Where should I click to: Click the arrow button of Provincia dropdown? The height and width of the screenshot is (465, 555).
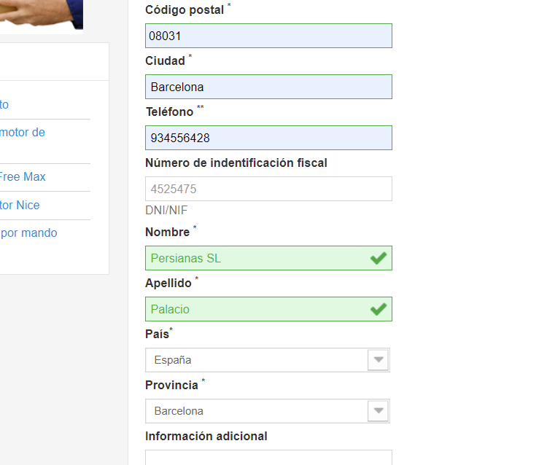point(379,411)
